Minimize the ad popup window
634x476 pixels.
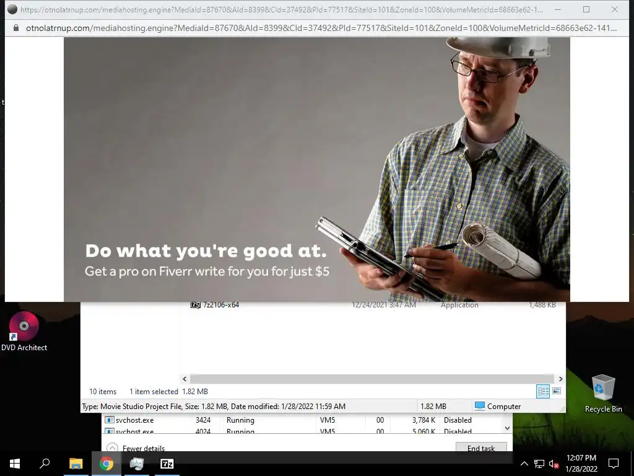pos(558,9)
